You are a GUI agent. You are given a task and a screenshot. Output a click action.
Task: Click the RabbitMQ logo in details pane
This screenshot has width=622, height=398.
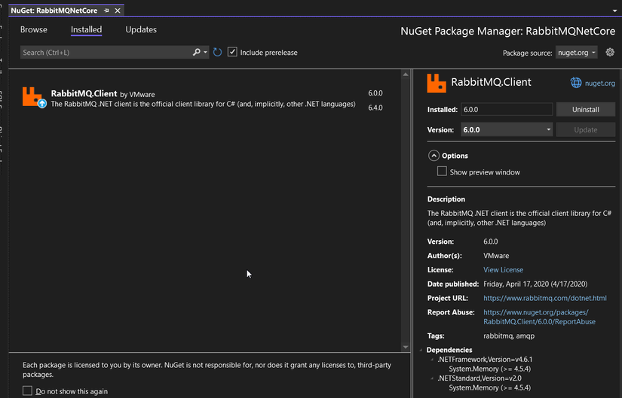tap(436, 83)
